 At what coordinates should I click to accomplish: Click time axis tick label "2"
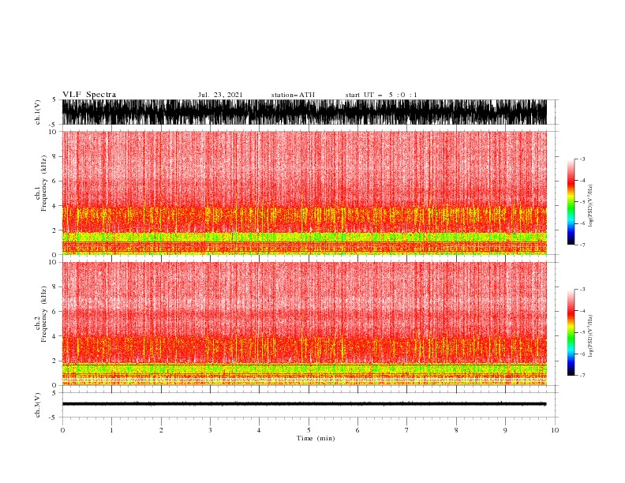161,430
